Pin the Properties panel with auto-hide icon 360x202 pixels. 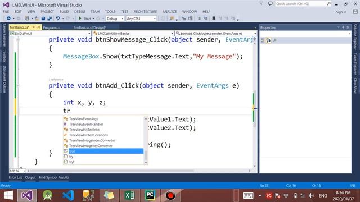click(343, 27)
